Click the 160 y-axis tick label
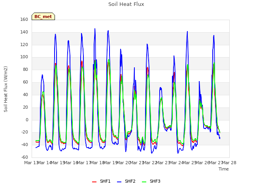This screenshot has height=189, width=253. point(24,19)
